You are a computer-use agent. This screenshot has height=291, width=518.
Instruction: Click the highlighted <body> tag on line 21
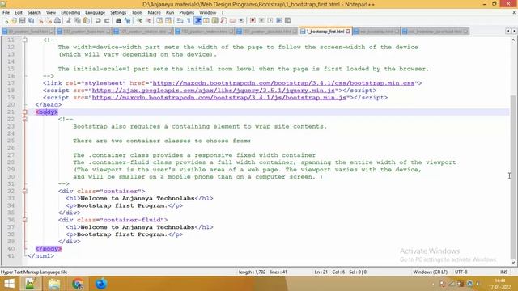[47, 112]
